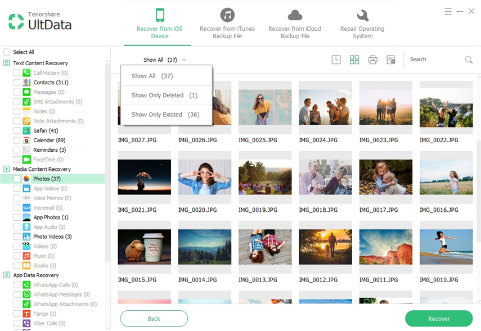Screen dimensions: 481x331
Task: Select thumbnail IMG_0021.JPG umbrella photo
Action: click(x=145, y=177)
